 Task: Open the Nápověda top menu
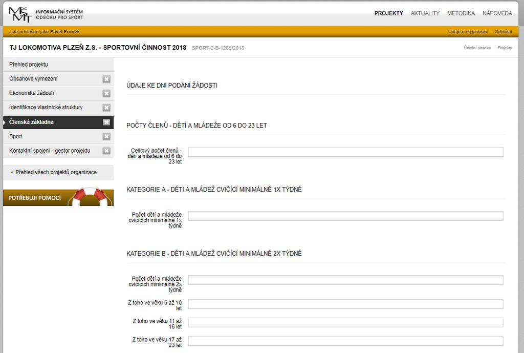pyautogui.click(x=497, y=13)
